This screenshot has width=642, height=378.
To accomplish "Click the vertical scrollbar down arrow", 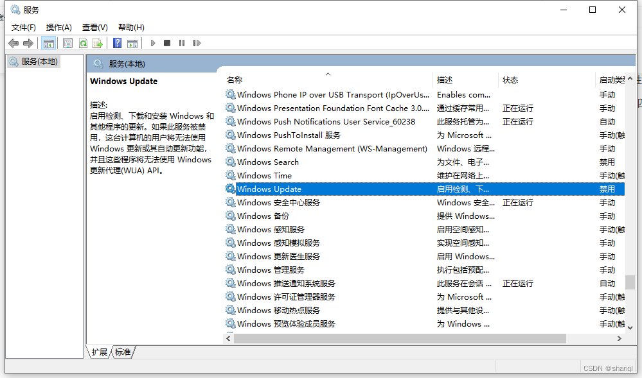I will tap(630, 328).
